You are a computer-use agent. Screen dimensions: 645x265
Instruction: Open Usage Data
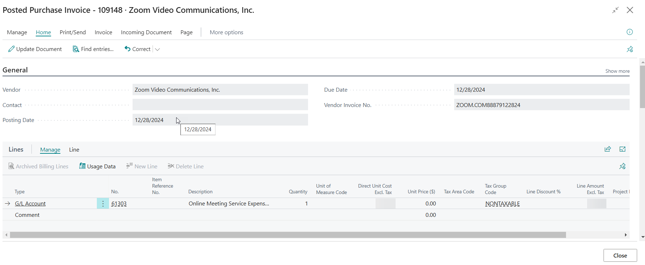[97, 166]
